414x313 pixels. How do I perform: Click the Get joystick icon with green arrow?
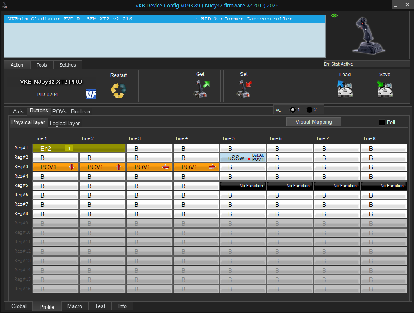(x=201, y=89)
